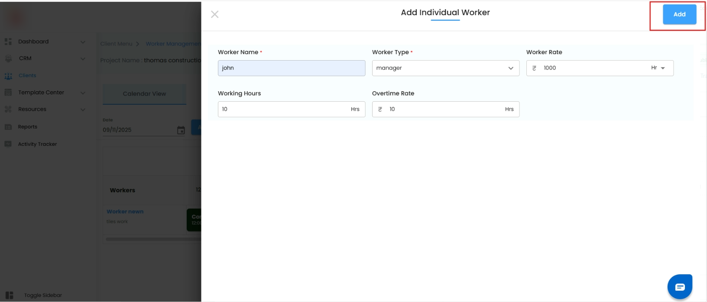Viewport: 707px width, 302px height.
Task: Open the Worker Type dropdown
Action: (445, 68)
